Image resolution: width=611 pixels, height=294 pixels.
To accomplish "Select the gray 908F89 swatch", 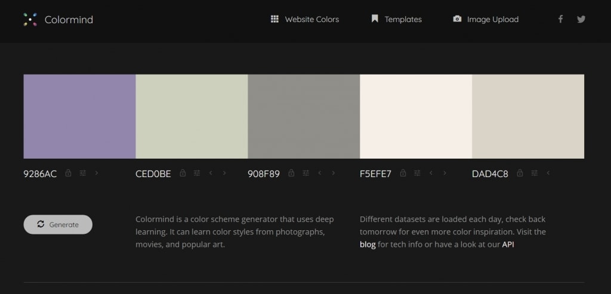I will tap(304, 116).
